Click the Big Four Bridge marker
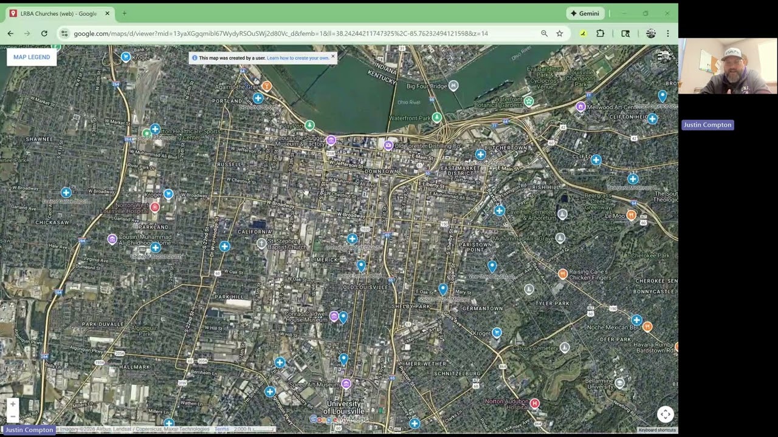The height and width of the screenshot is (437, 778). 453,85
